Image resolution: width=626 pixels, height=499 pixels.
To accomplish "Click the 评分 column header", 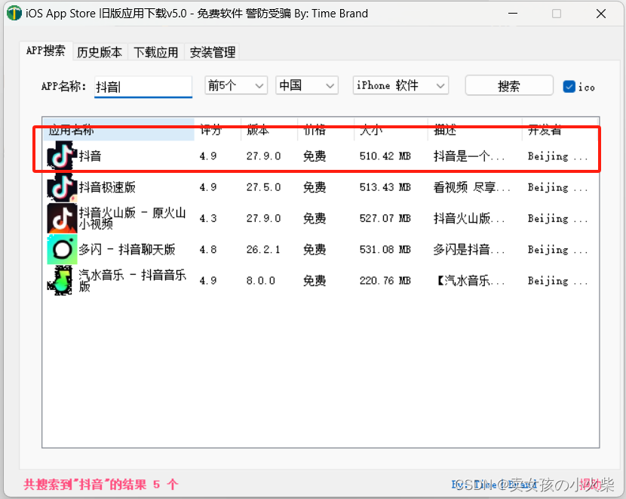I will 217,129.
